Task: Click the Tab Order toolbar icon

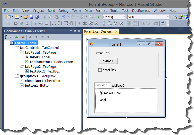Action: point(163,23)
